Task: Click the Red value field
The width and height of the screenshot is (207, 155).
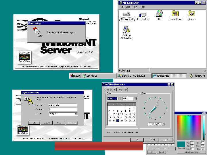Action: click(x=202, y=143)
